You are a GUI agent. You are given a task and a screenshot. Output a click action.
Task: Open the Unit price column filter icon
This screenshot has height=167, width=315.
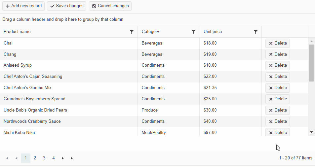click(256, 32)
